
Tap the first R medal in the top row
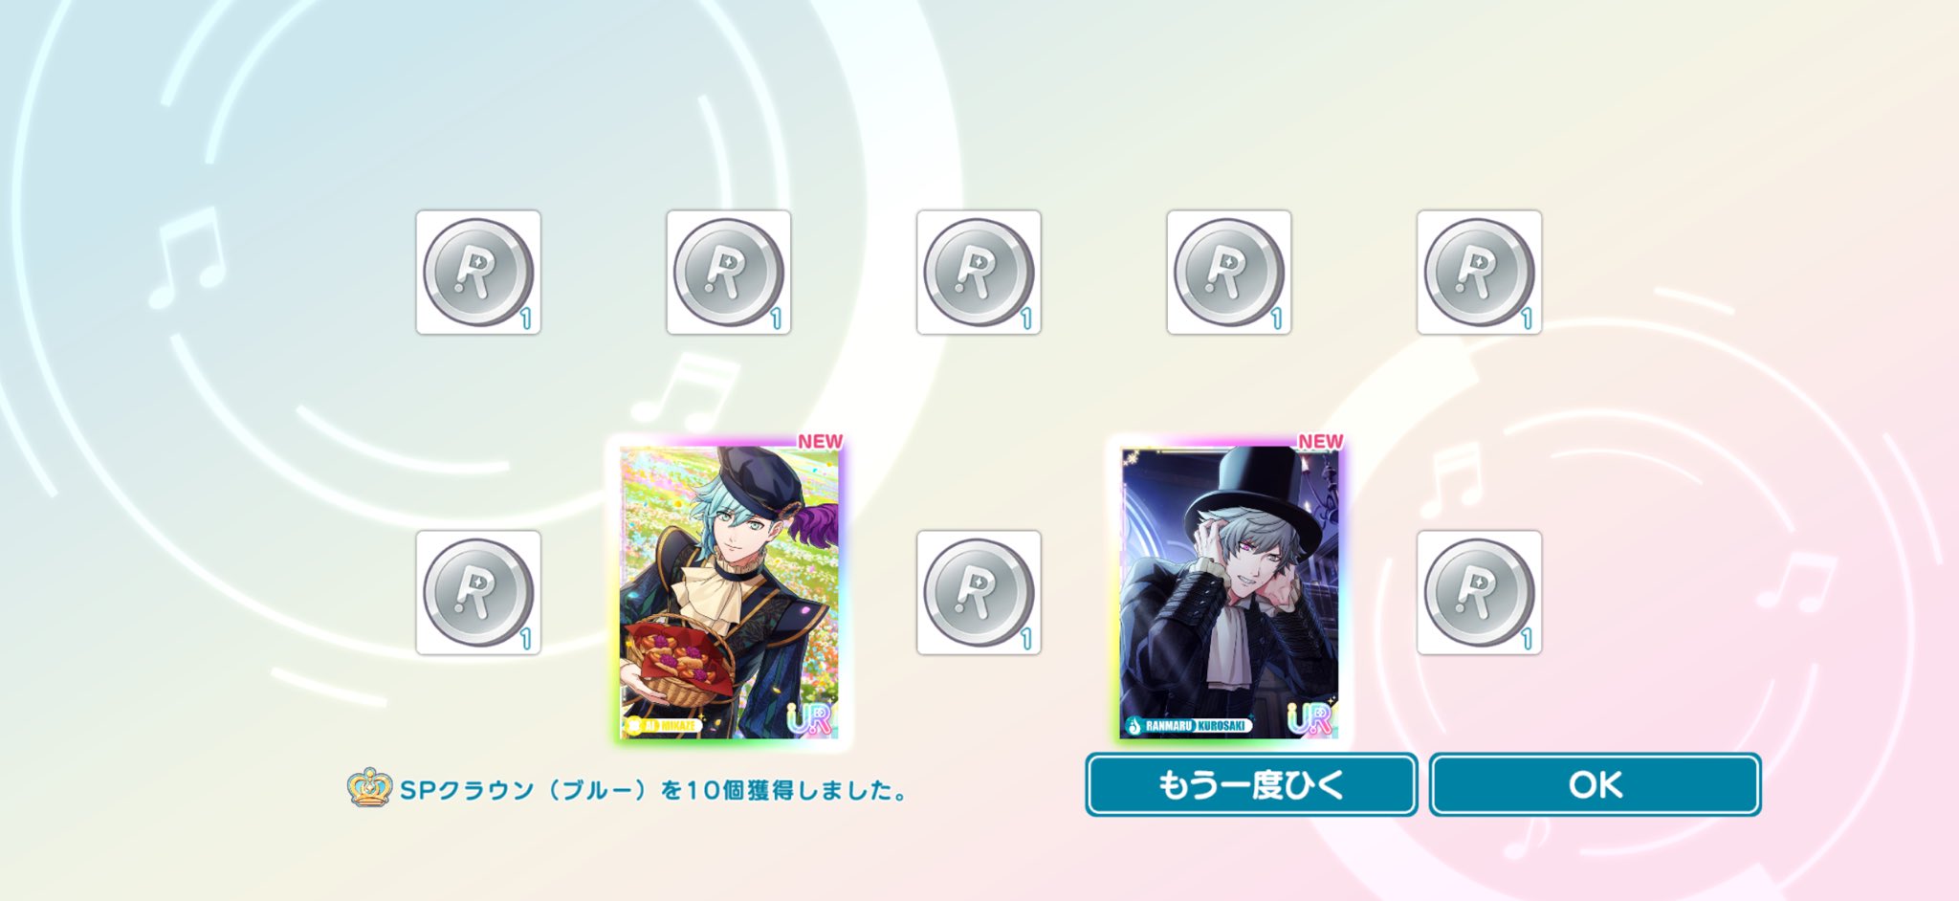click(478, 273)
